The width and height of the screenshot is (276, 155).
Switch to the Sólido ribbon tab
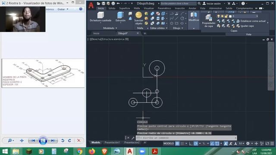112,8
